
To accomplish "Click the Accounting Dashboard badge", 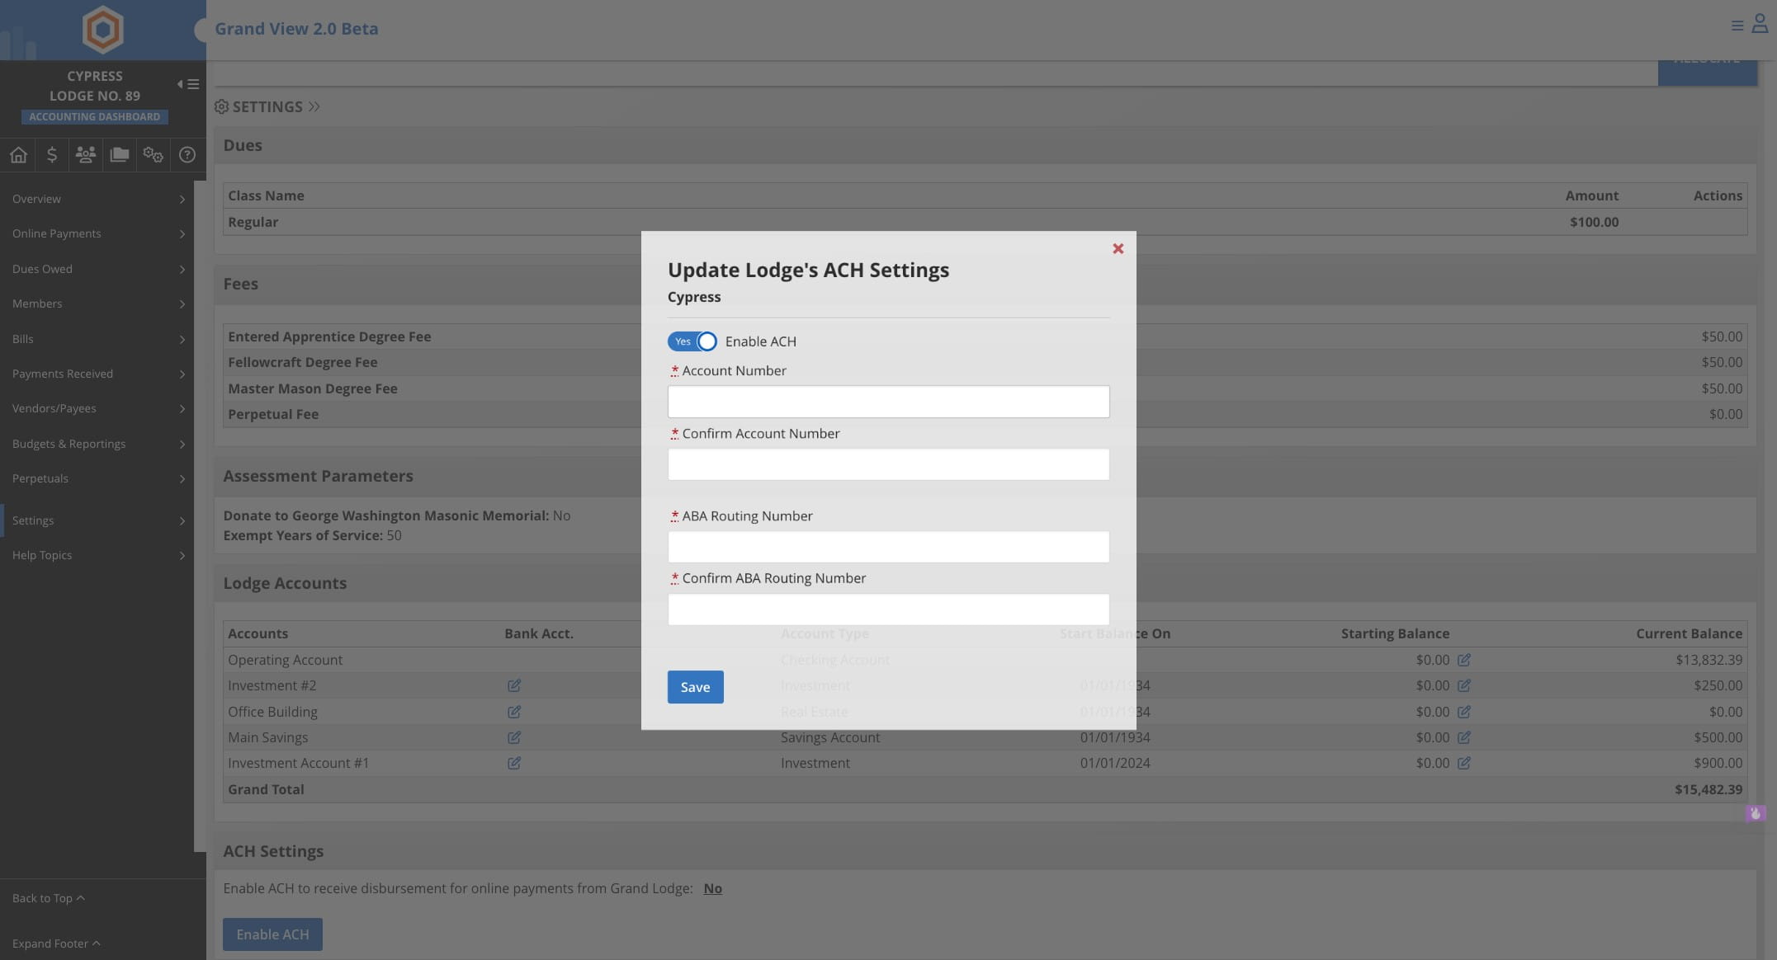I will pos(95,117).
